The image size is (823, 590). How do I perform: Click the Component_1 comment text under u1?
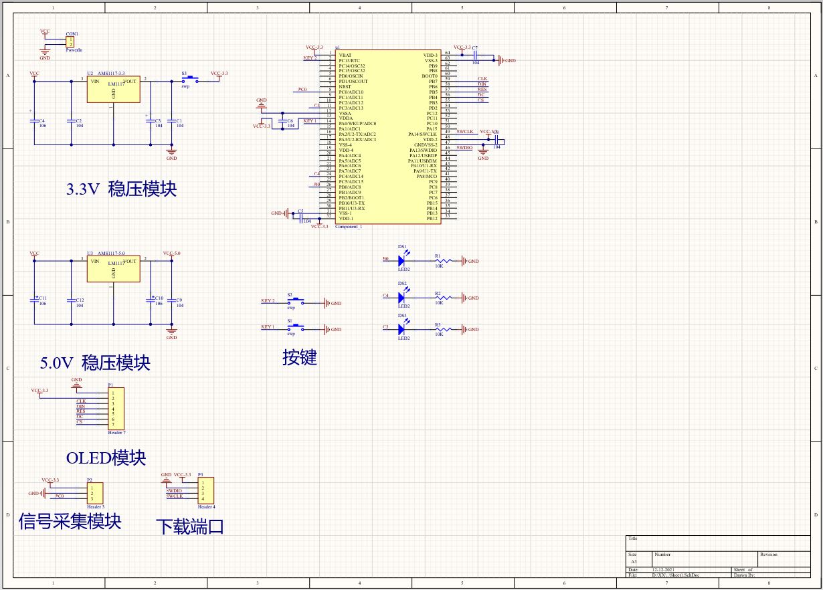click(x=349, y=227)
